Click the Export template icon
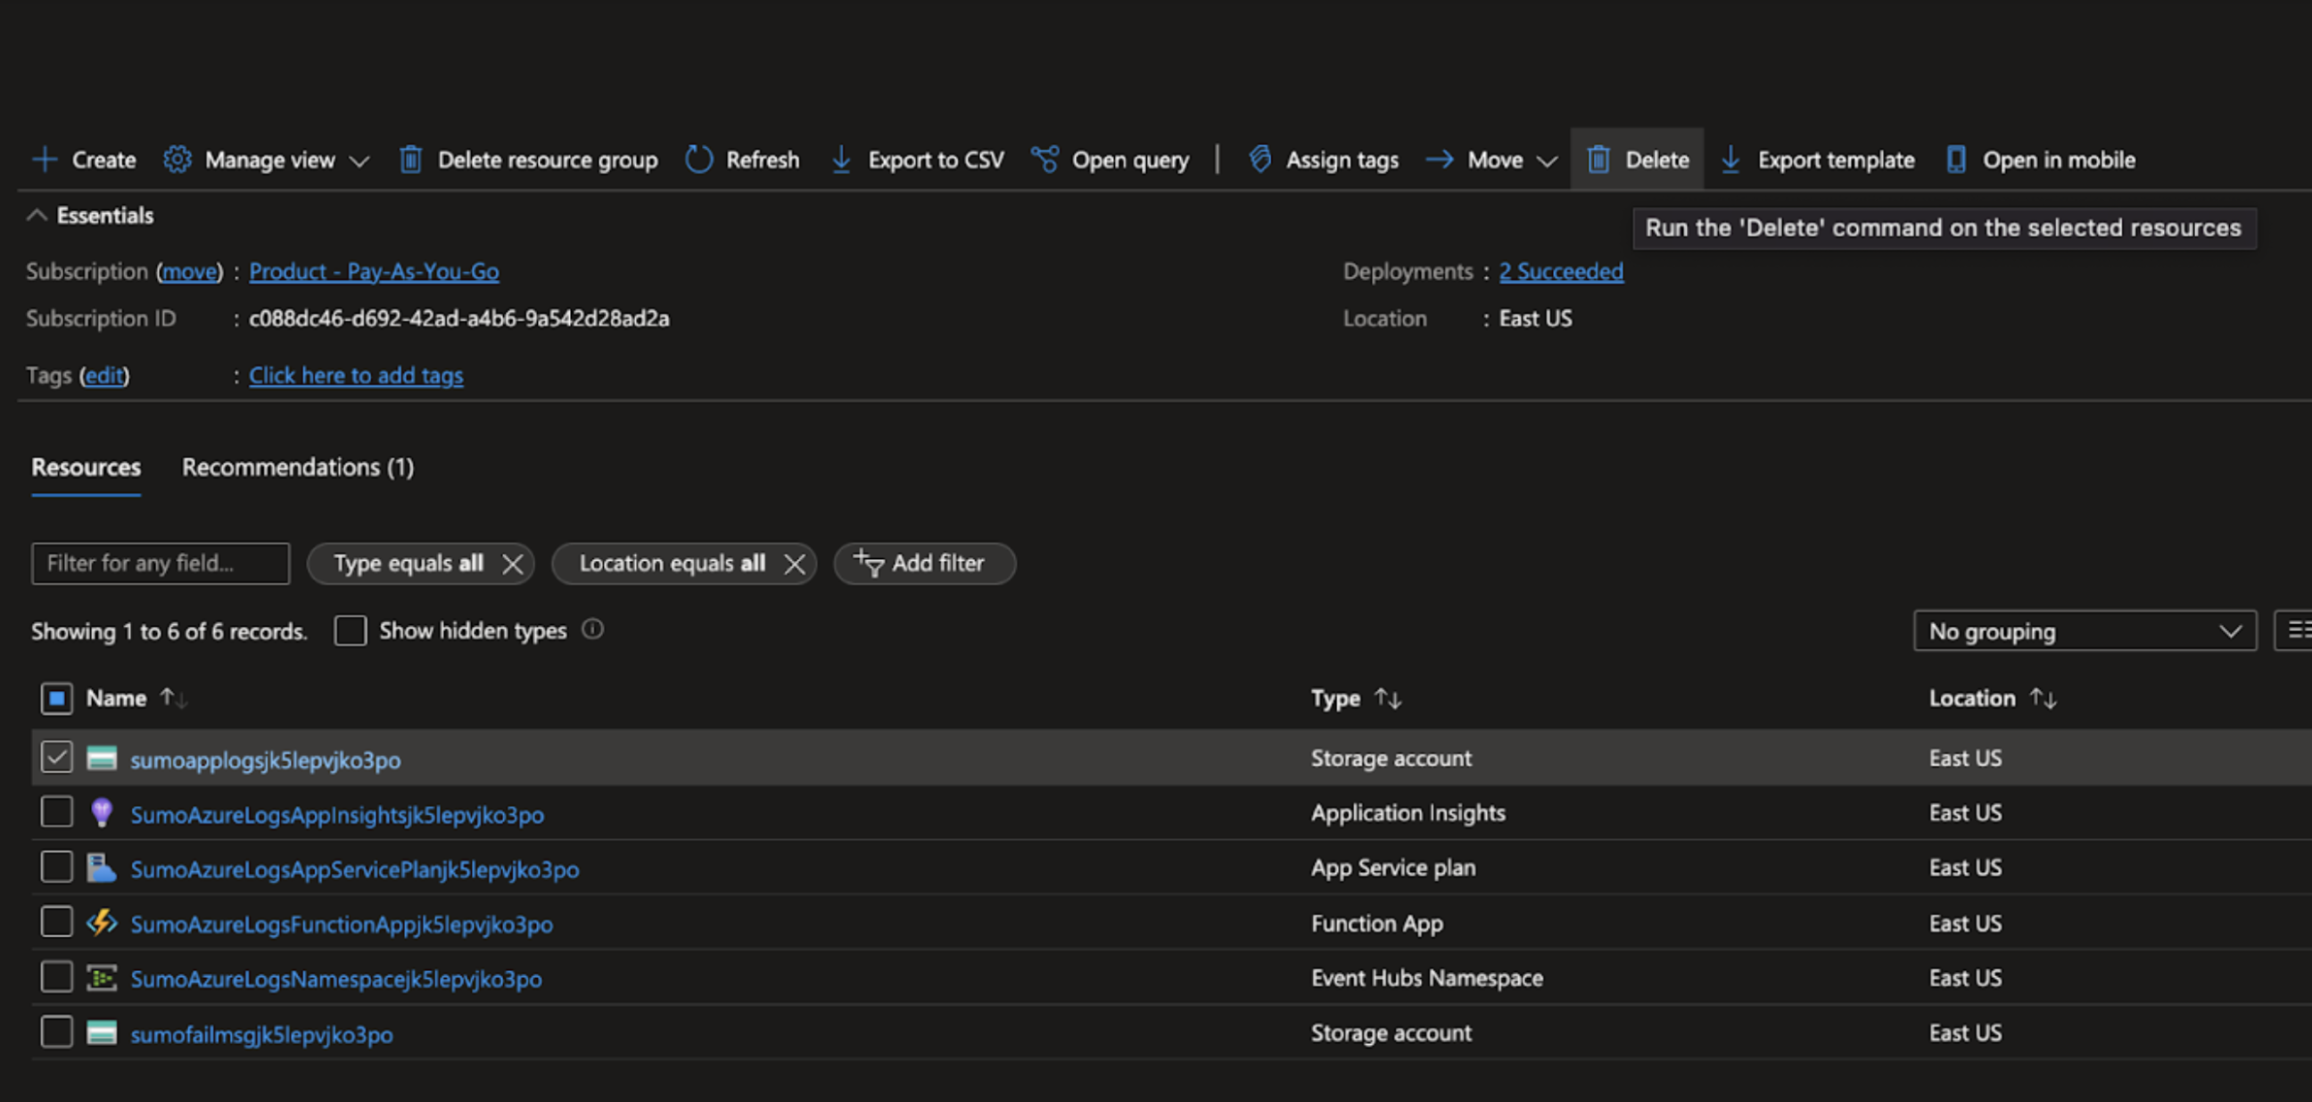 point(1732,159)
